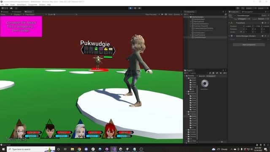
Task: Click the Hierarchy add (+) button
Action: pyautogui.click(x=186, y=14)
